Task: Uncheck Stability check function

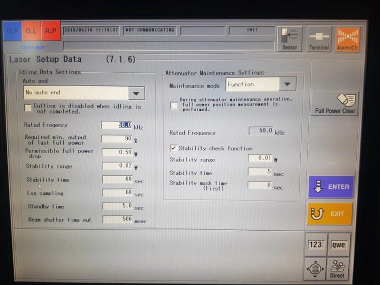Action: [x=174, y=148]
